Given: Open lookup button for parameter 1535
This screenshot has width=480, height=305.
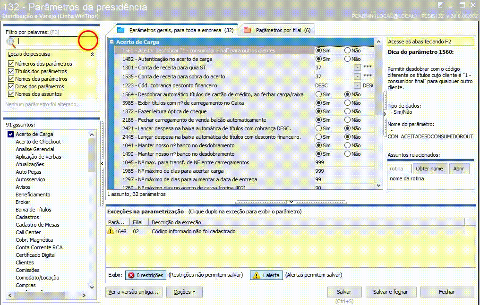Looking at the screenshot, I should [x=357, y=76].
